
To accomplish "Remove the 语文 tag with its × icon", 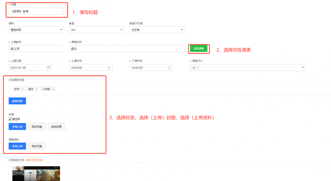I will click(x=36, y=89).
